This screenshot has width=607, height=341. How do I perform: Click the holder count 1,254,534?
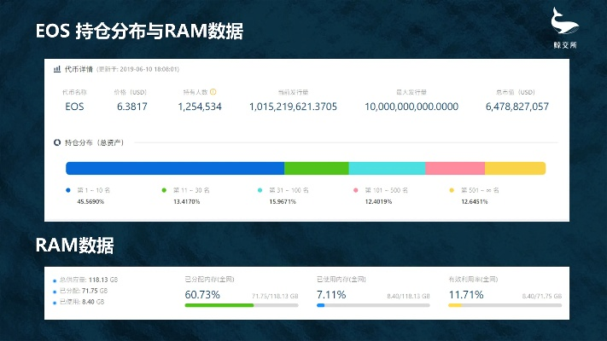point(200,107)
